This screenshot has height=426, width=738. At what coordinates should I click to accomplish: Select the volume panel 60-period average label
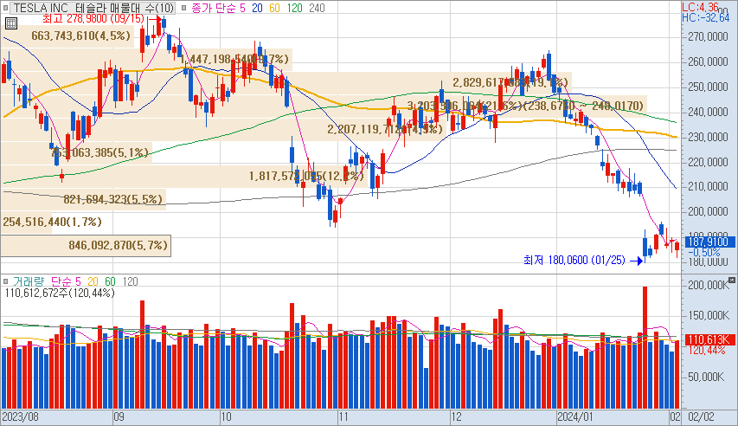110,281
